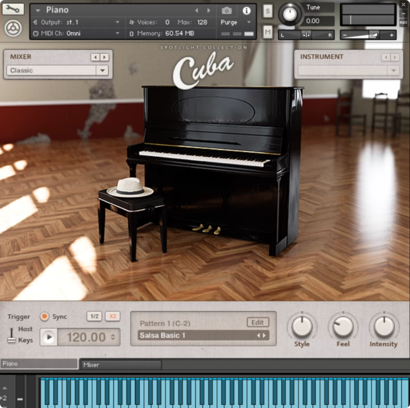The height and width of the screenshot is (408, 410).
Task: Open the Mixer Classic preset dropdown
Action: pyautogui.click(x=102, y=70)
